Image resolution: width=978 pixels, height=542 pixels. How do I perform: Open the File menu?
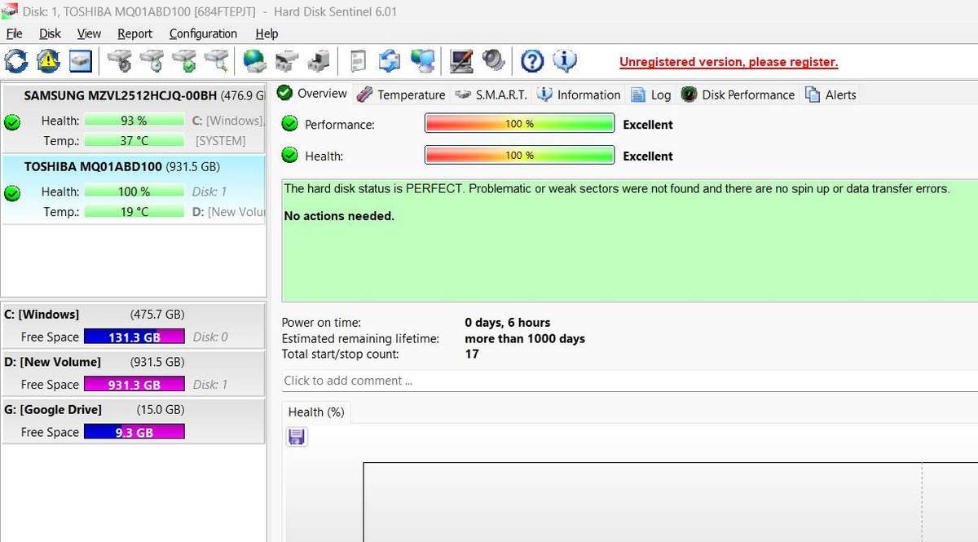(14, 33)
